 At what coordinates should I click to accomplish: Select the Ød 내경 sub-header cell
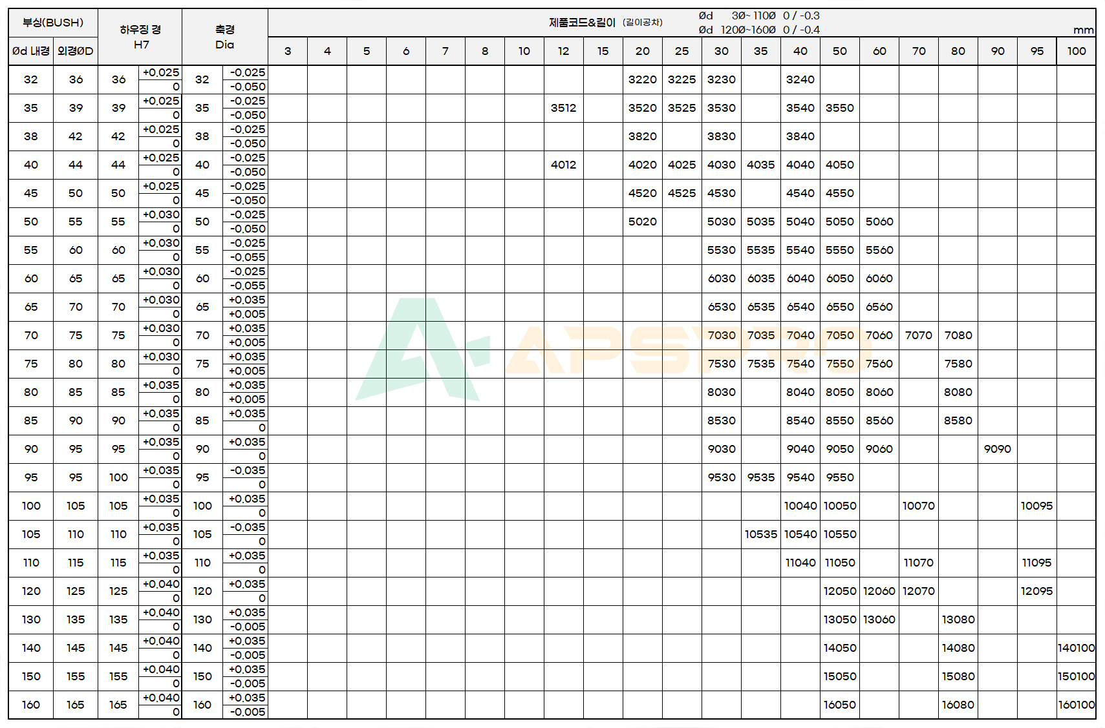(x=30, y=51)
